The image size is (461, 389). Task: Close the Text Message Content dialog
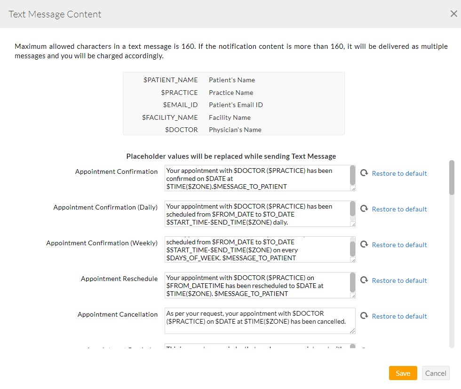click(x=453, y=14)
